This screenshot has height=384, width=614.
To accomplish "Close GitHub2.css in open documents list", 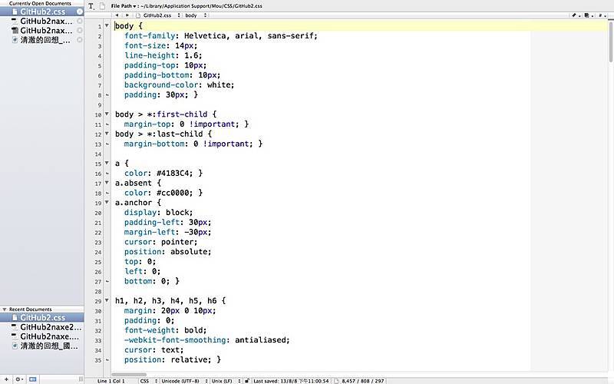I will click(x=80, y=12).
